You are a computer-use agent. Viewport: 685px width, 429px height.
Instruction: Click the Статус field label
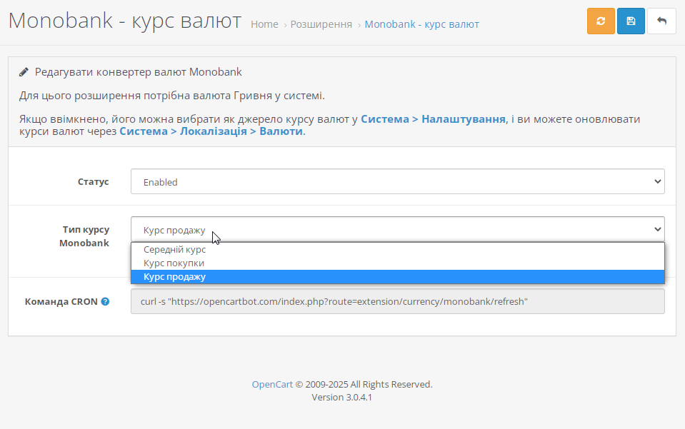(x=93, y=181)
